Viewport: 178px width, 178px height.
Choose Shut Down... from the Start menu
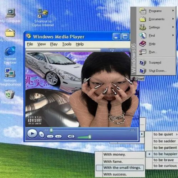point(158,71)
